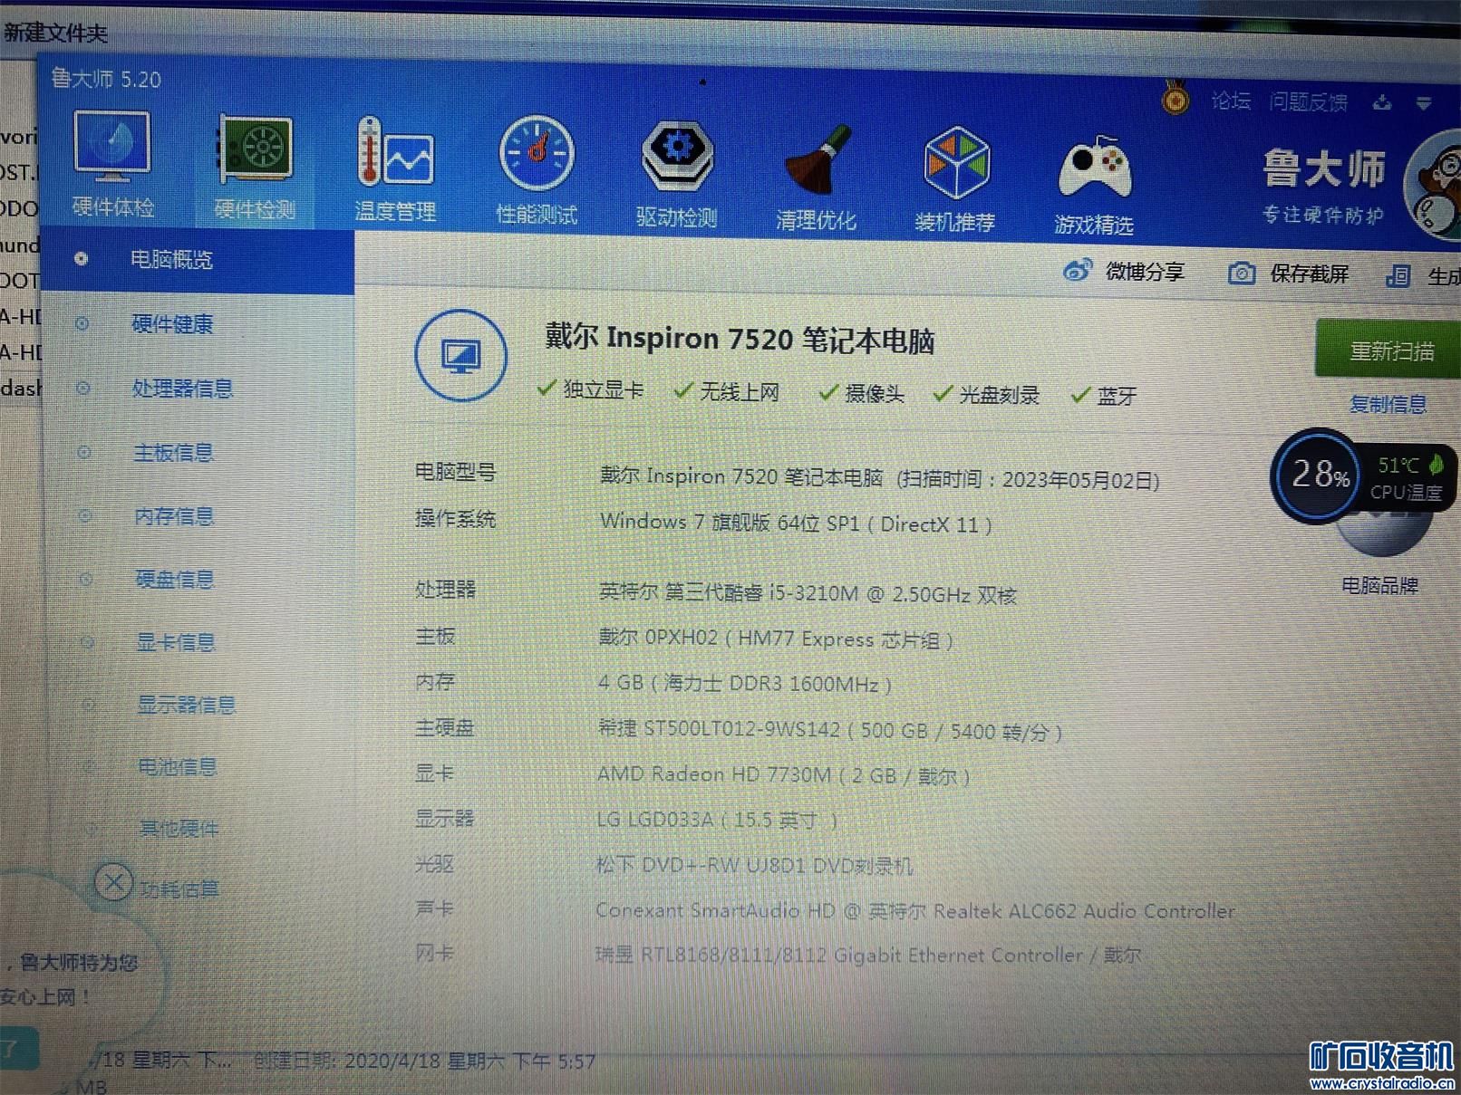
Task: Click the 4 GB DDR3 1600MHz memory value
Action: [745, 684]
